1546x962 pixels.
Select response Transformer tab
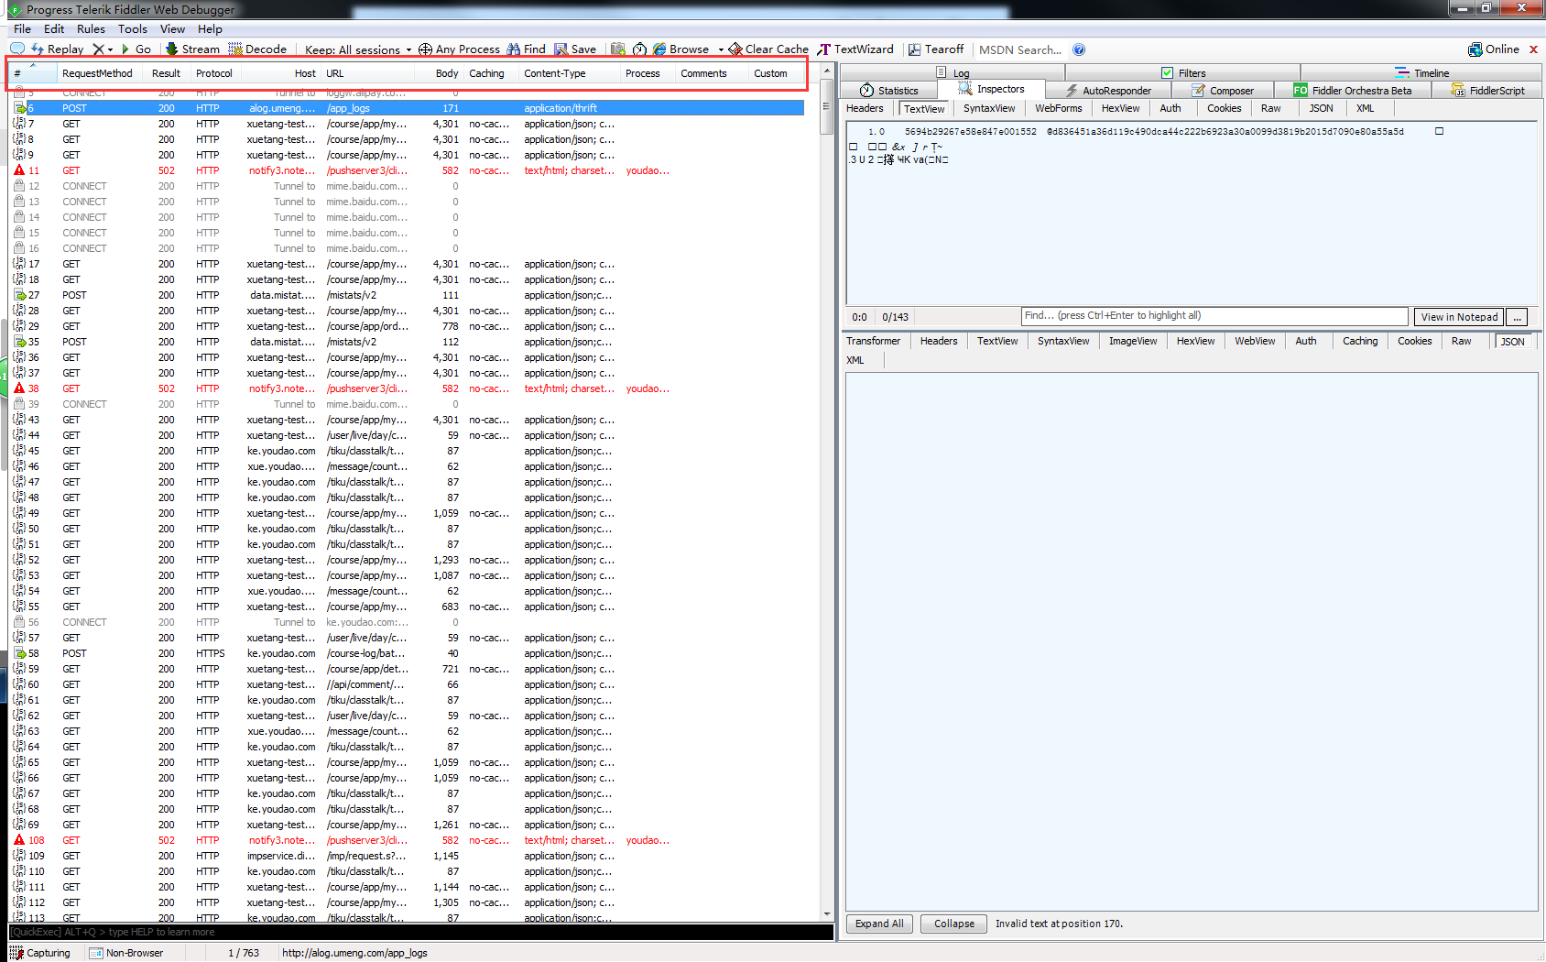(873, 341)
